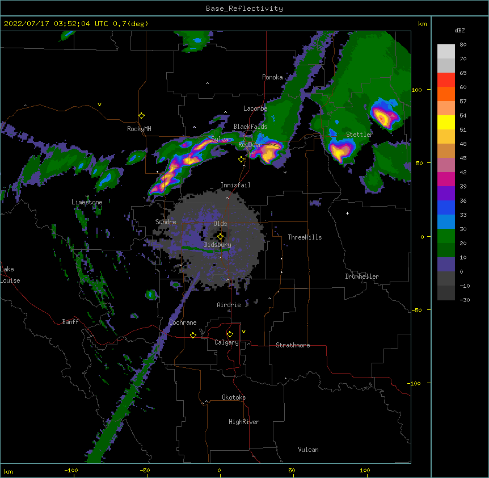Click the Lacombe city label

click(x=255, y=108)
